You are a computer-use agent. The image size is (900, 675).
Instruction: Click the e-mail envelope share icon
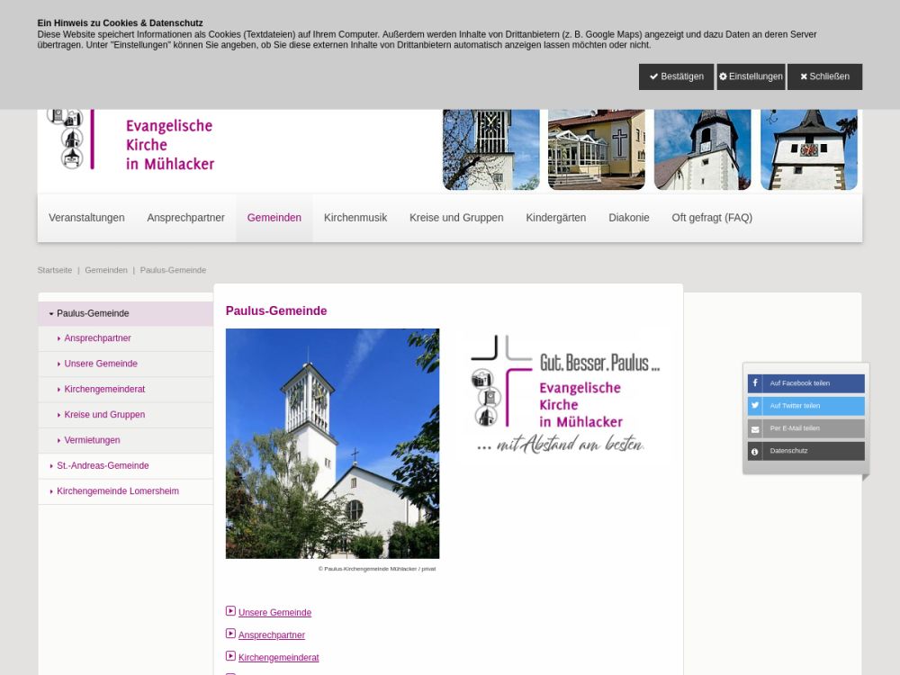[x=755, y=428]
